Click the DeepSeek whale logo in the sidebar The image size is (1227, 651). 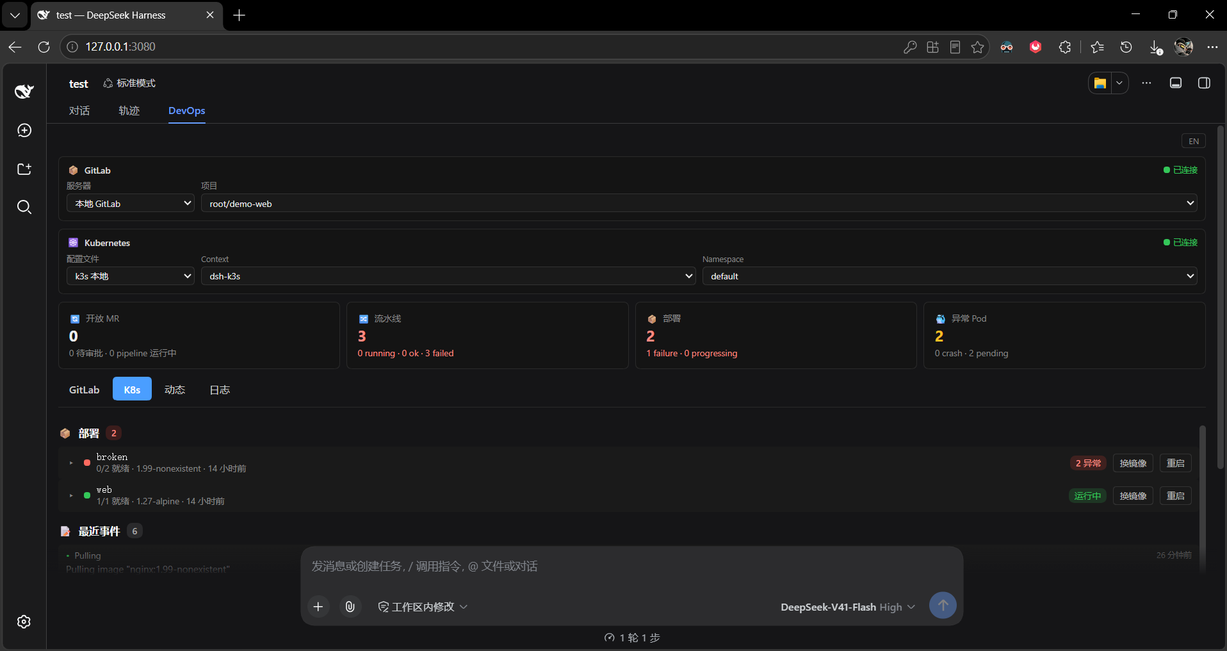24,91
